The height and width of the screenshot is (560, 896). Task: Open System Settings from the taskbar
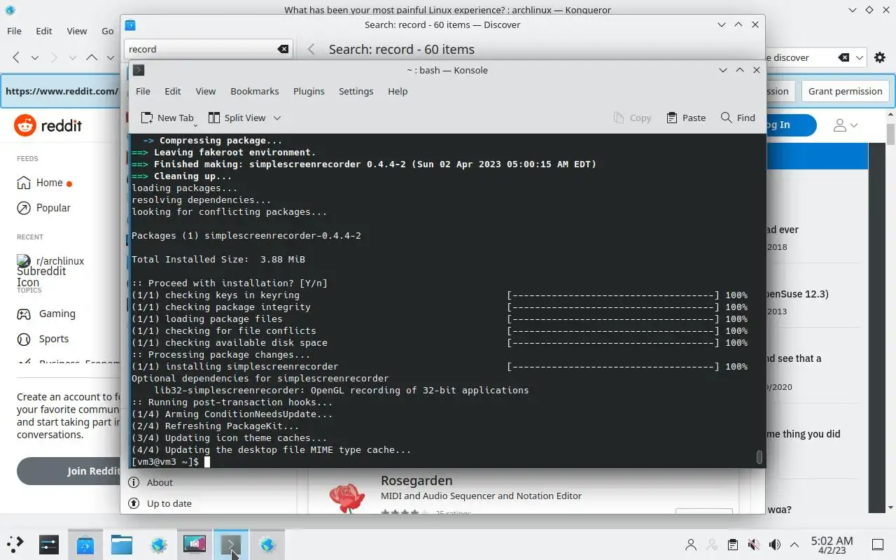tap(49, 545)
